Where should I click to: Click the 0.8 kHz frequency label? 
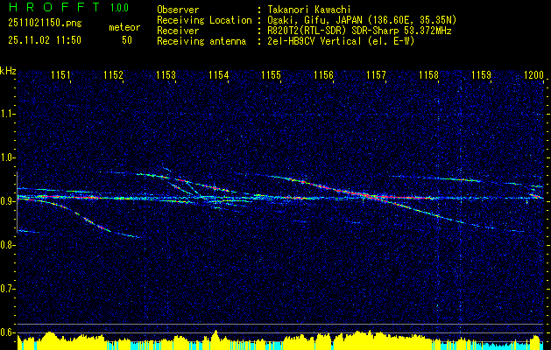click(x=7, y=245)
